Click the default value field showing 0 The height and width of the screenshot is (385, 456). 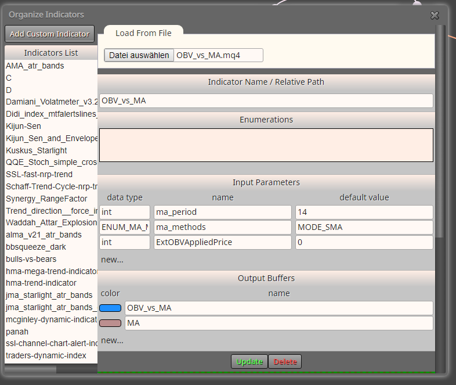coord(364,242)
